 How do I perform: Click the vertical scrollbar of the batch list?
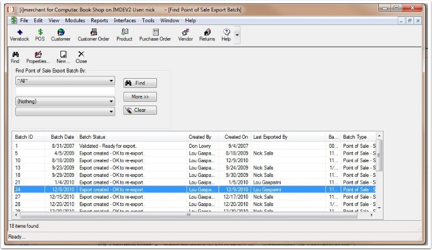379,155
